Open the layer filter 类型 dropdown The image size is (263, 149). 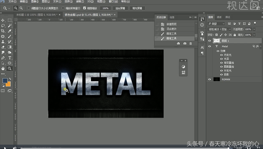pos(217,23)
